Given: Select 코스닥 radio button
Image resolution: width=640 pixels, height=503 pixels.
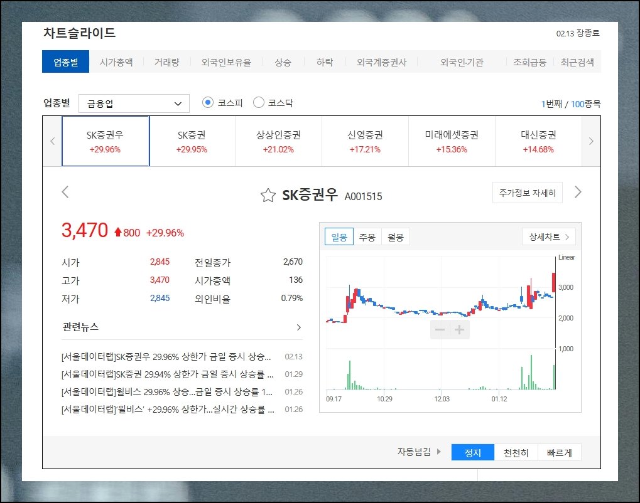Looking at the screenshot, I should pyautogui.click(x=258, y=102).
